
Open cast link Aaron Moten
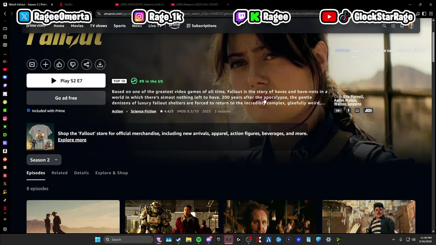pos(345,100)
